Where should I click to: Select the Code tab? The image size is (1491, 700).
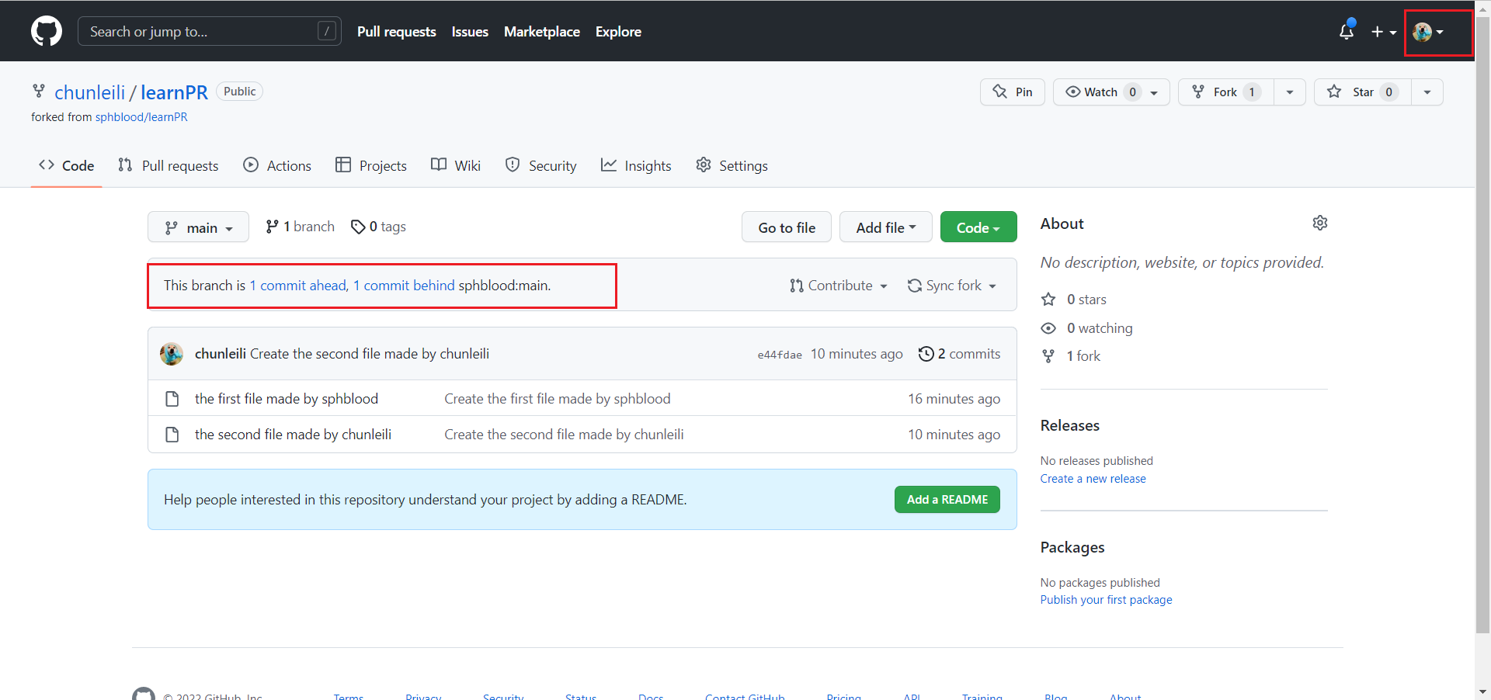(x=67, y=165)
